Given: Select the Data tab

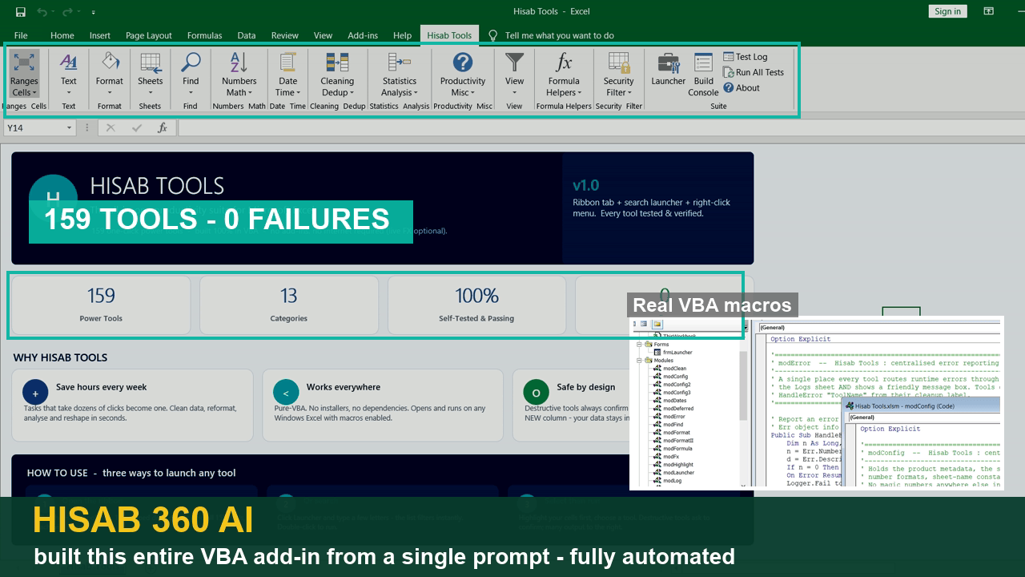Looking at the screenshot, I should click(247, 35).
